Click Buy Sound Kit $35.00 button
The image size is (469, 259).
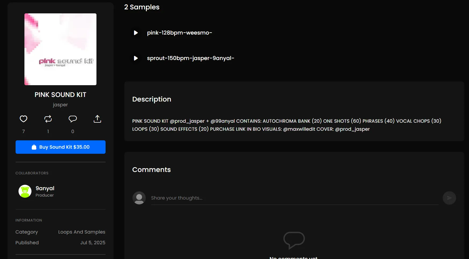[x=60, y=147]
